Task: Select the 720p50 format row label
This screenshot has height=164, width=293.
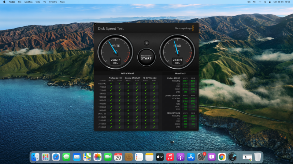Action: [x=103, y=87]
